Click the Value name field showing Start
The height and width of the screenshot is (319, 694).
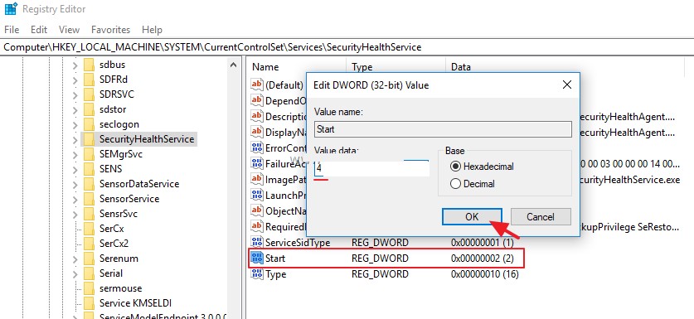[443, 129]
